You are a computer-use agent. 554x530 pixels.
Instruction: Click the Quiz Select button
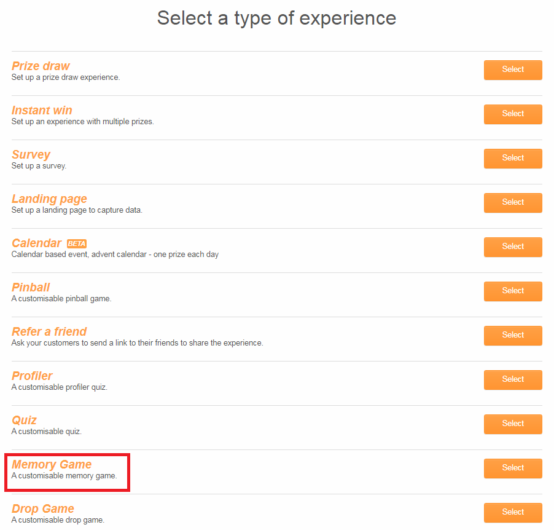[x=512, y=424]
